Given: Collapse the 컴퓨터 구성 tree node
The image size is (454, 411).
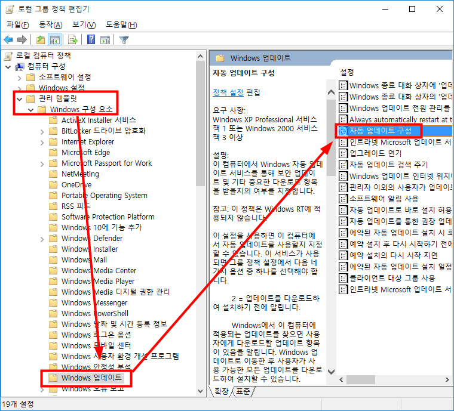Looking at the screenshot, I should [8, 66].
